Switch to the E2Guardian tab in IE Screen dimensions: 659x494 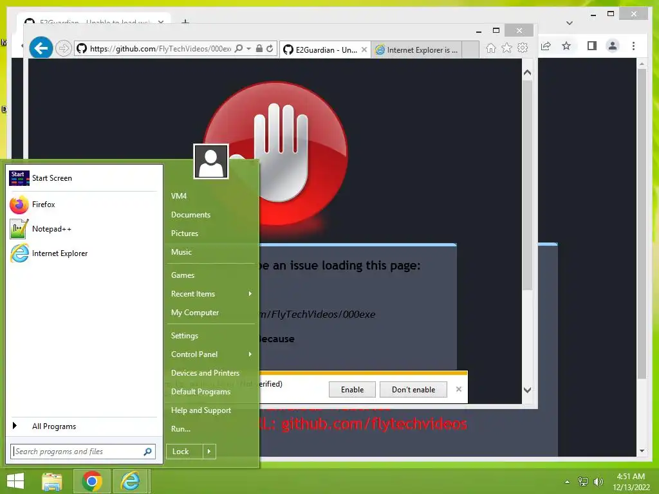pos(320,50)
